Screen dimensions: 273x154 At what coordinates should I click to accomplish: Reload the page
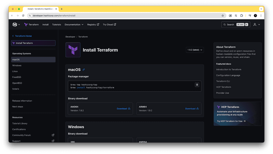[x=23, y=15]
